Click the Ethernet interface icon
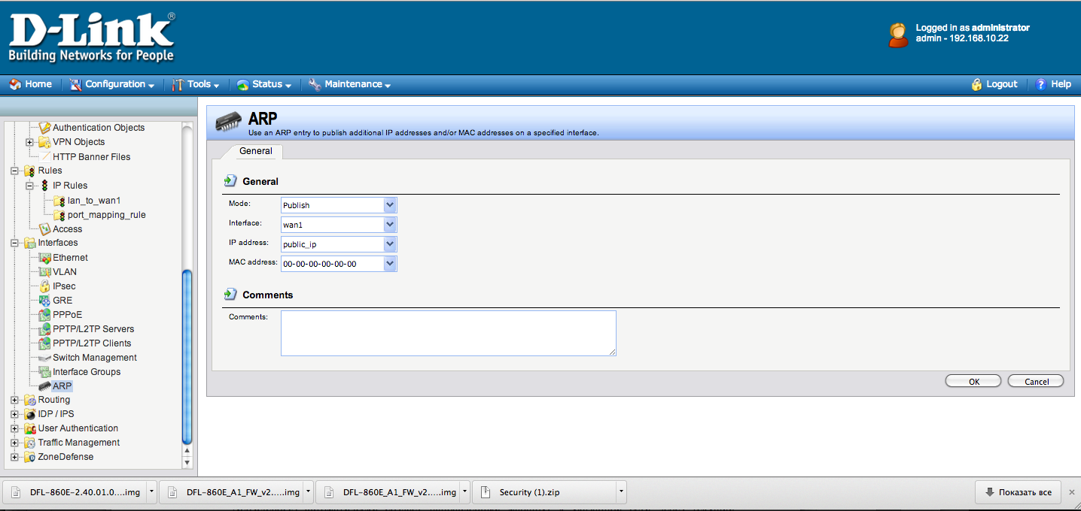 pos(44,258)
